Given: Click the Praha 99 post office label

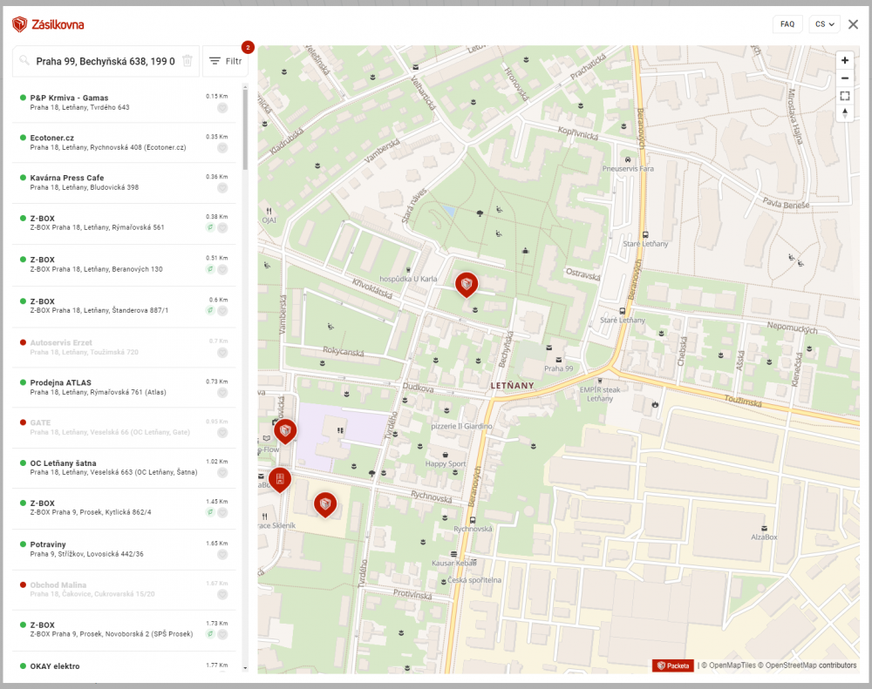Looking at the screenshot, I should coord(558,368).
